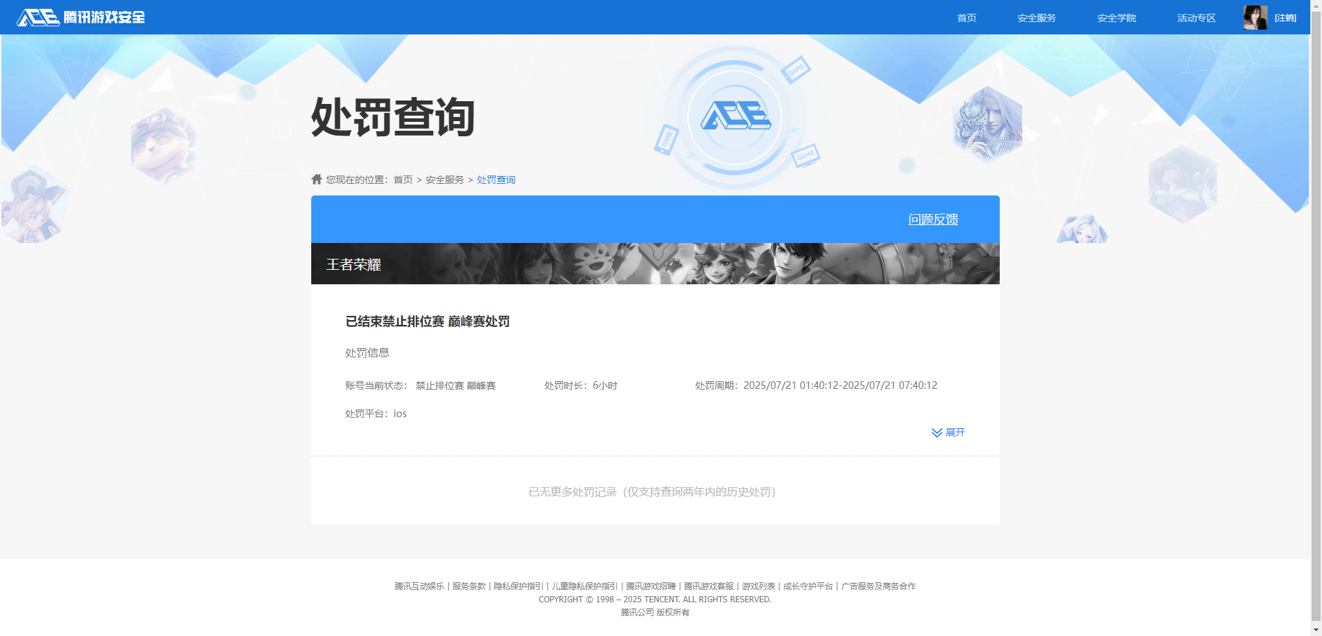
Task: Go to 首页 in the top navigation
Action: pos(966,17)
